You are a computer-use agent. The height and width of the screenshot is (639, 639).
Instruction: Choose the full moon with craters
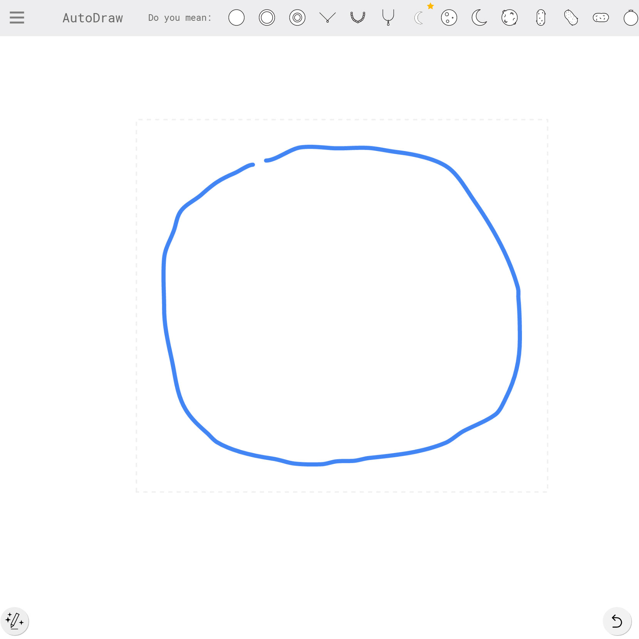tap(449, 18)
